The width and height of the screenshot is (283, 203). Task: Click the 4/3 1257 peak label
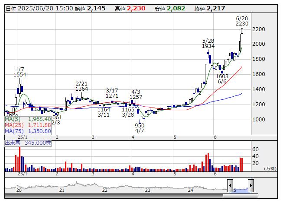click(x=136, y=95)
